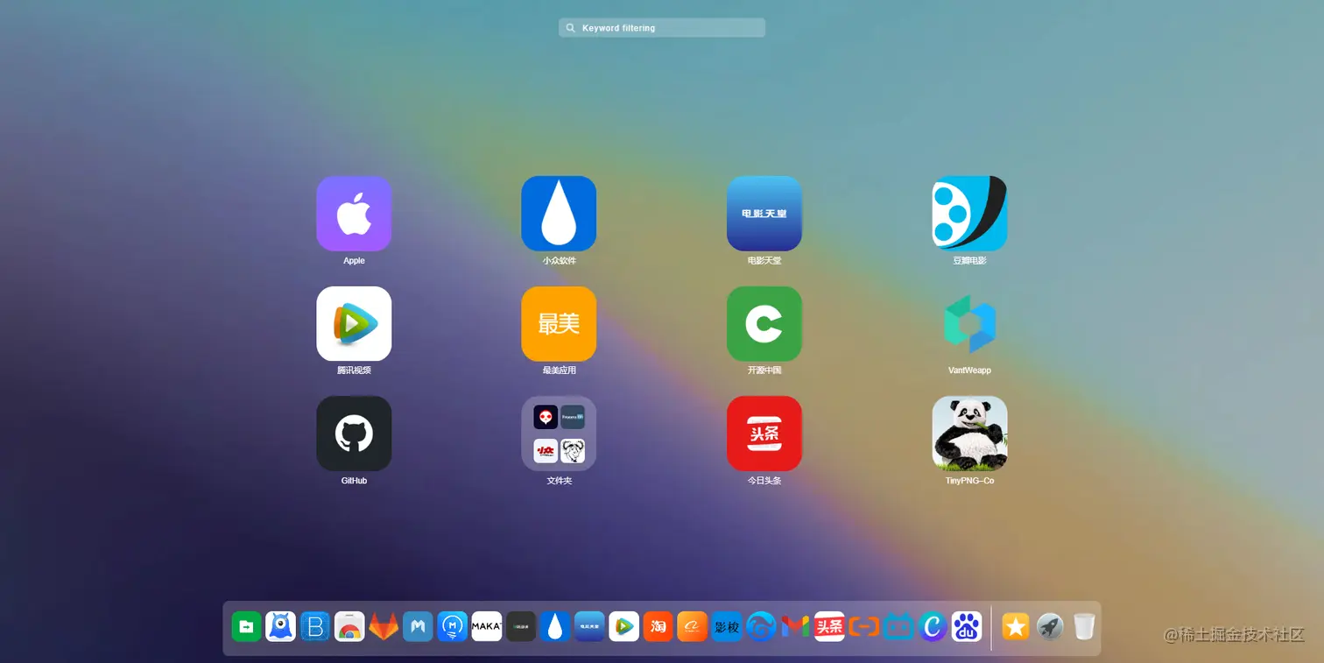Open the 电影天堂 icon in the dock

[x=589, y=626]
